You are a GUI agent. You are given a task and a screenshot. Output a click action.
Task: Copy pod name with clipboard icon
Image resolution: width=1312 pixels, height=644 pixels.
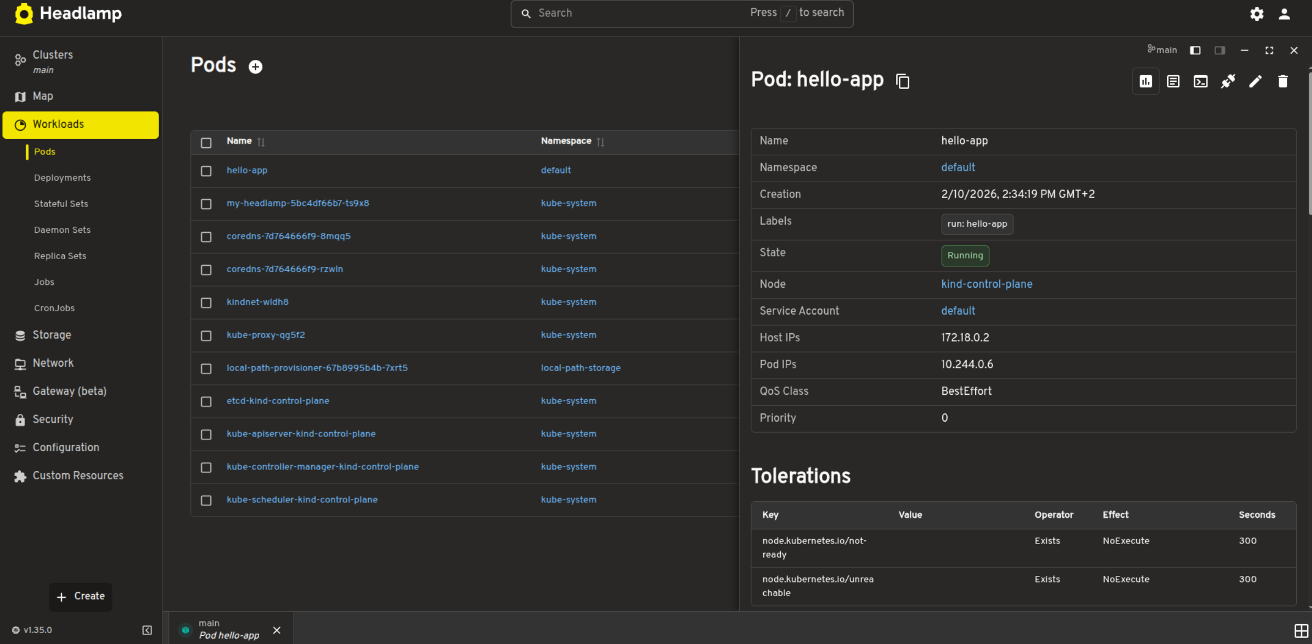click(903, 81)
